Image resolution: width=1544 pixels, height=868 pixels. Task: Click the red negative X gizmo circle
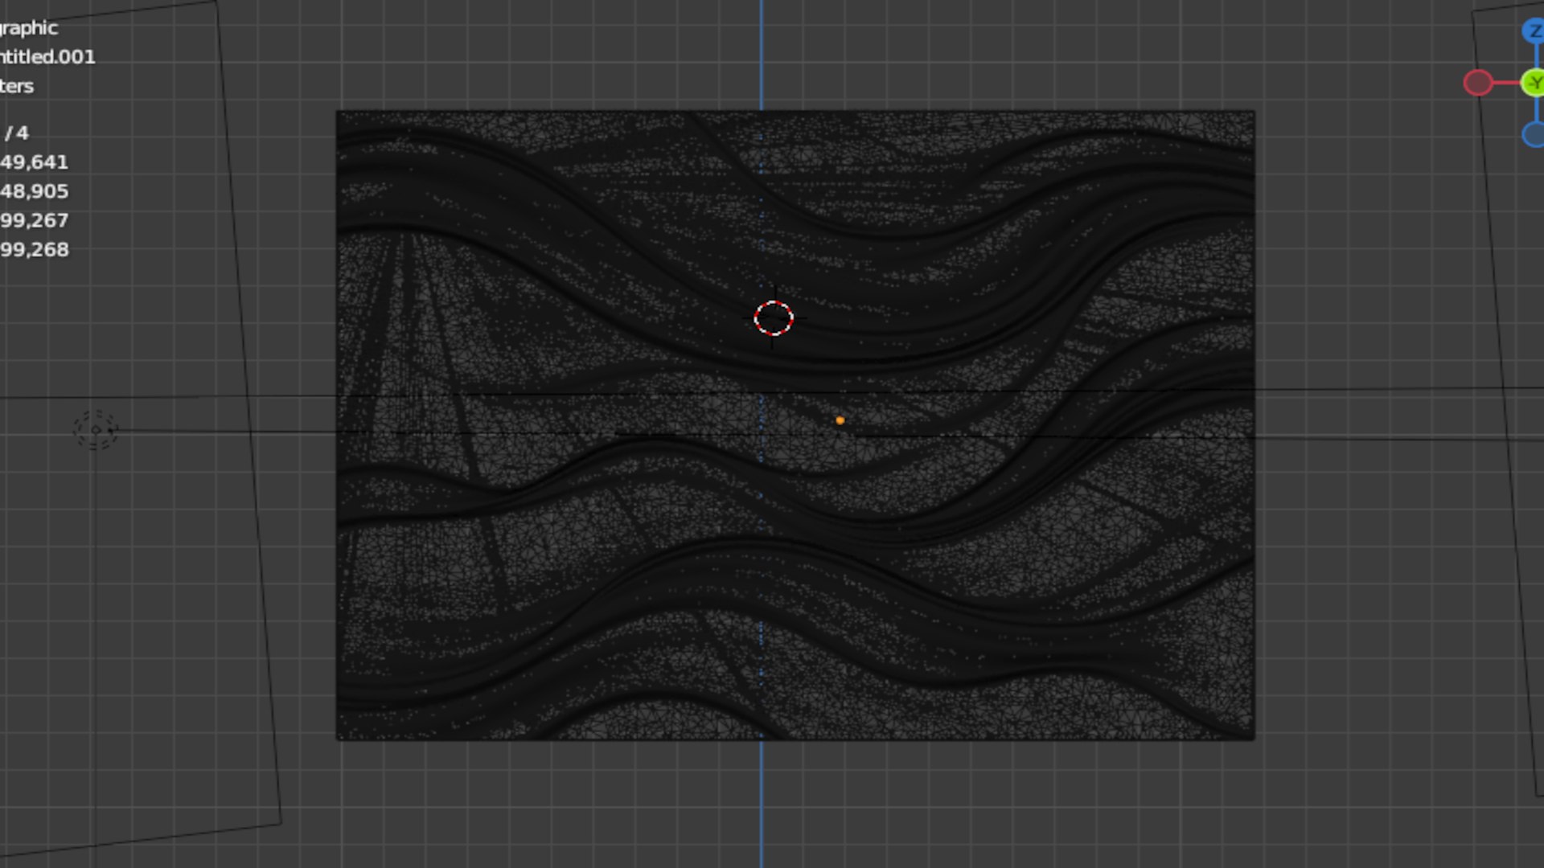click(1478, 83)
